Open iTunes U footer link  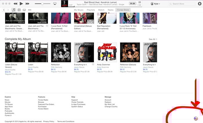tap(8, 115)
